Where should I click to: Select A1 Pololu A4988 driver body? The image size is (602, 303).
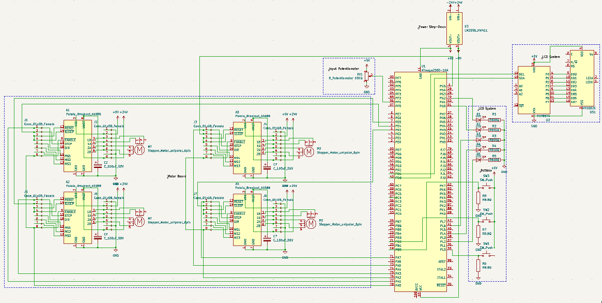(78, 146)
